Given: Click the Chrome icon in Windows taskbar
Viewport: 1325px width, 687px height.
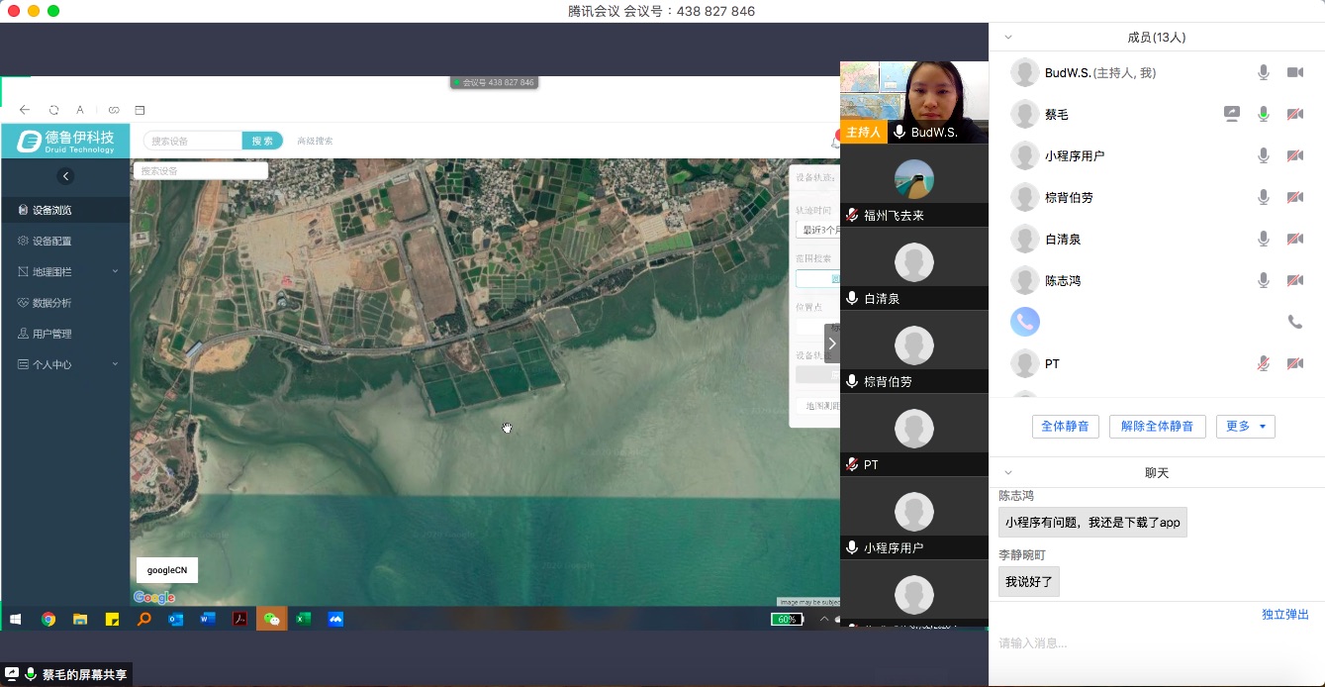Looking at the screenshot, I should click(x=47, y=619).
